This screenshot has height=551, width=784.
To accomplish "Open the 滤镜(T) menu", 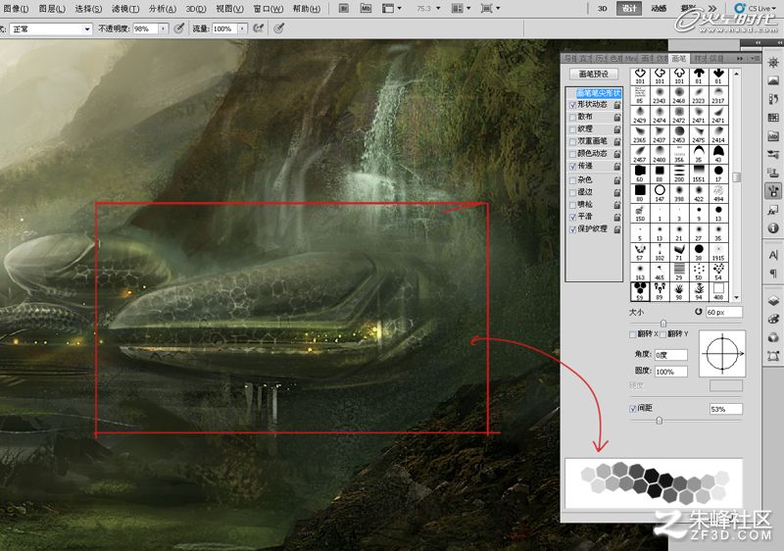I will coord(125,9).
